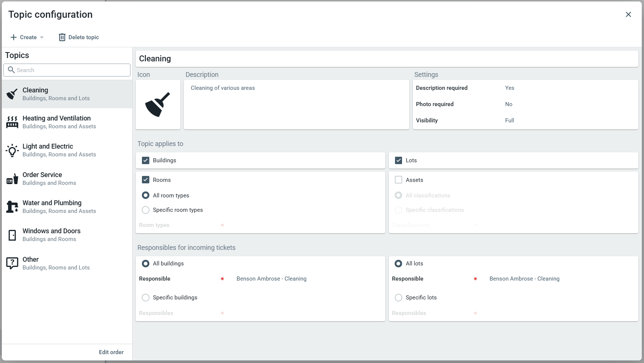Uncheck the Buildings checkbox

pos(146,160)
